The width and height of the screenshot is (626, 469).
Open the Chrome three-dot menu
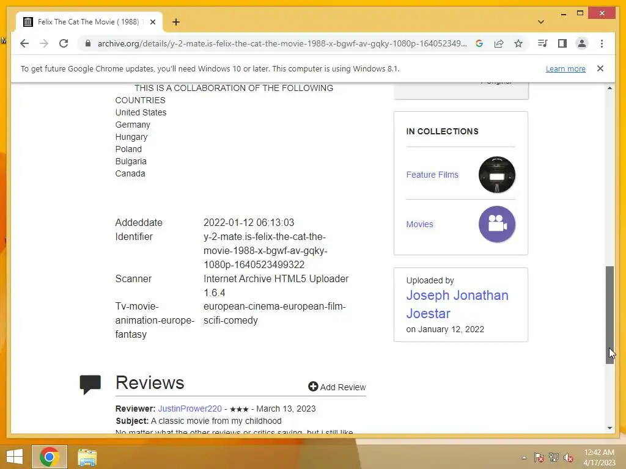point(602,43)
